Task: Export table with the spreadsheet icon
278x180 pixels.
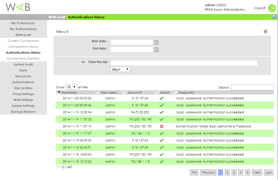Action: pyautogui.click(x=266, y=31)
